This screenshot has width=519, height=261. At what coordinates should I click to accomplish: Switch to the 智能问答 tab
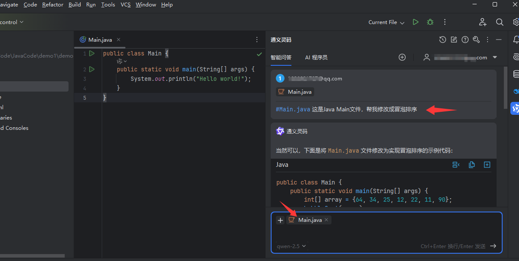281,57
